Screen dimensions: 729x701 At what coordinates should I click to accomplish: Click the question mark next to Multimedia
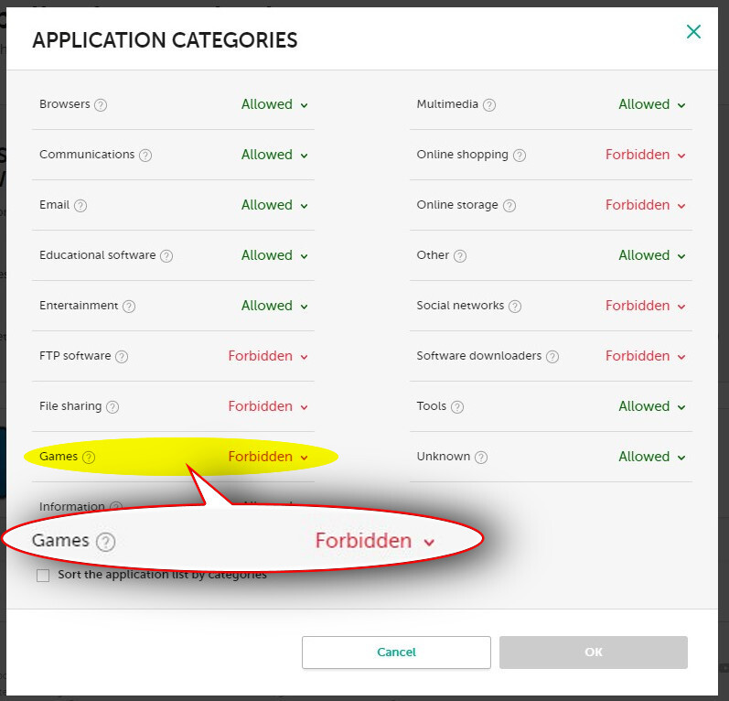click(489, 105)
